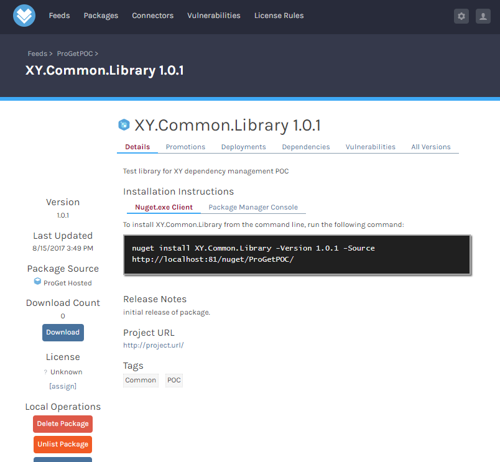Open the settings gear icon
Viewport: 500px width, 462px height.
461,16
